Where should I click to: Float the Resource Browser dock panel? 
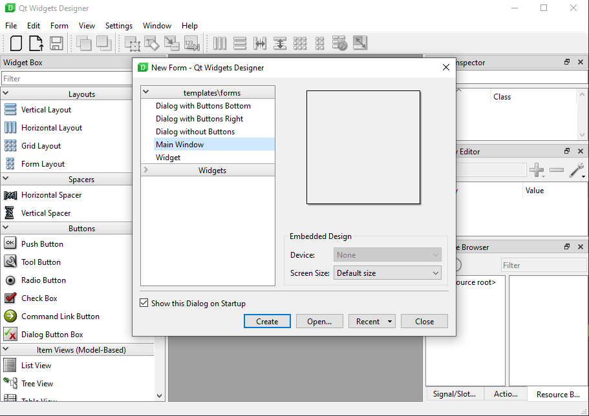click(567, 247)
